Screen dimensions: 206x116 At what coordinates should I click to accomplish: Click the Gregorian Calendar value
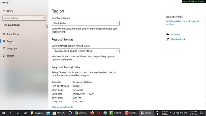[x=83, y=82]
